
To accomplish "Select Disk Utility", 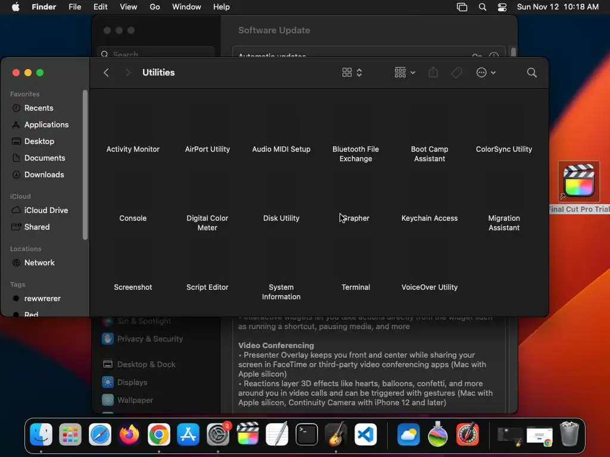I will 281,218.
